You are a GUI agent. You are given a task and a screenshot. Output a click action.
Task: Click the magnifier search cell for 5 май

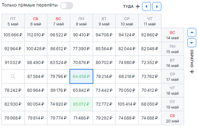click(13, 76)
